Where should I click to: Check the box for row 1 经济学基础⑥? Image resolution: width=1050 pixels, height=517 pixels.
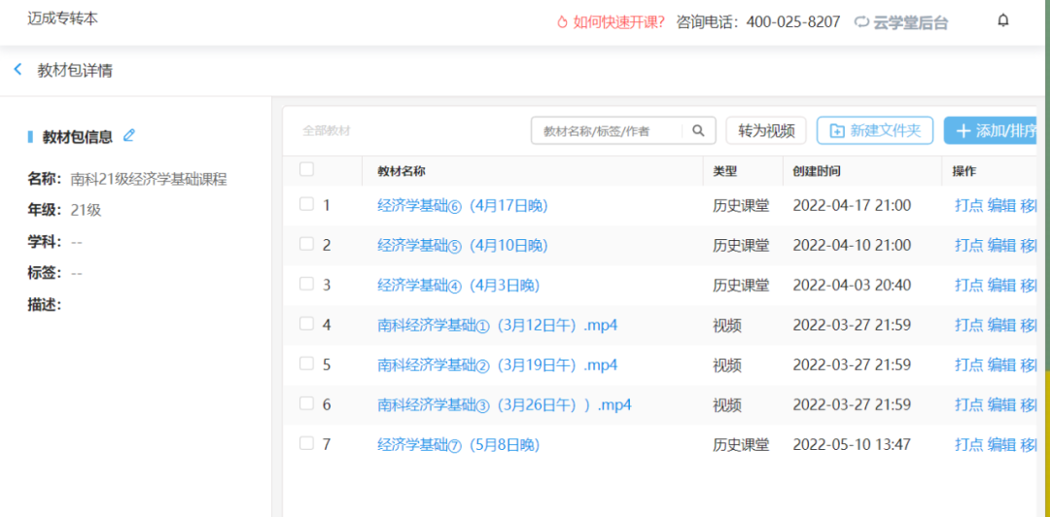coord(306,205)
